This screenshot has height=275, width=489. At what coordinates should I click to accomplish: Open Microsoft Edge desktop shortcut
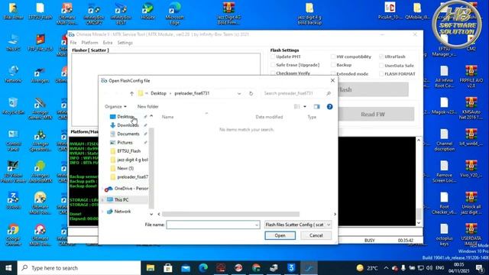175,13
